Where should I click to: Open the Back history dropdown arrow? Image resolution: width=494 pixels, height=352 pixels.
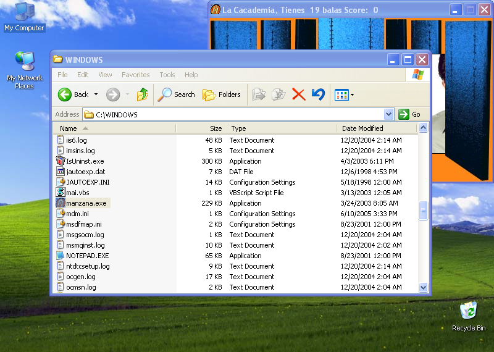coord(96,94)
